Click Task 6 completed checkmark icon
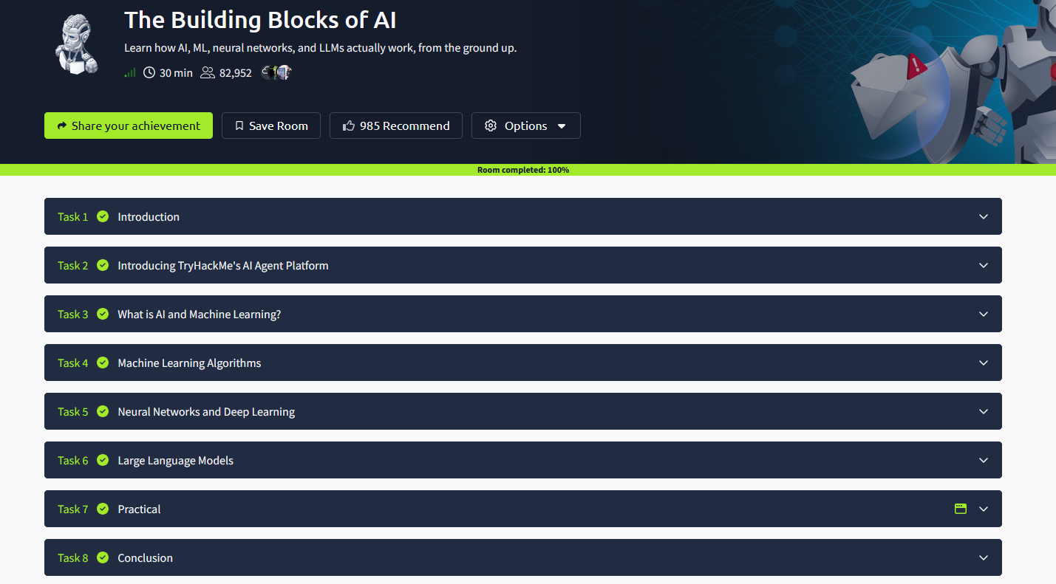The height and width of the screenshot is (584, 1056). pos(103,460)
